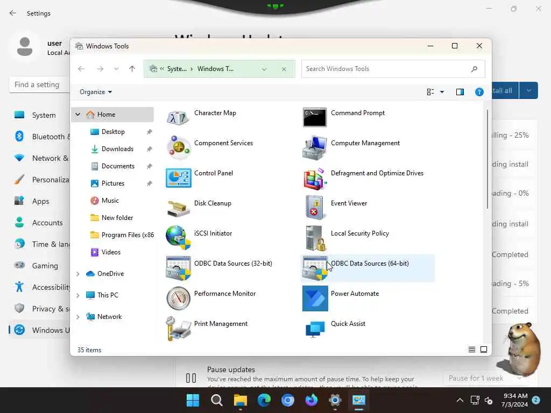Select ODBC Data Sources (64-bit) icon

315,268
